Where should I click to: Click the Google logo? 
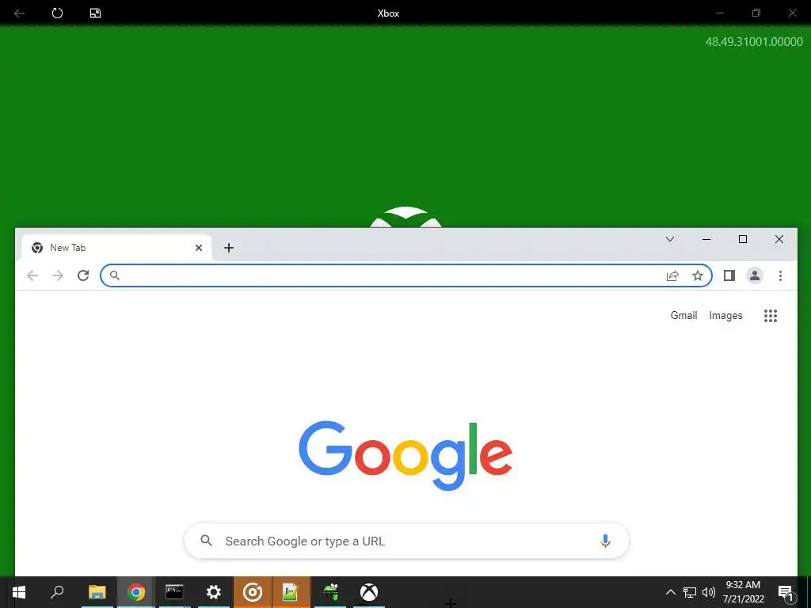tap(405, 455)
